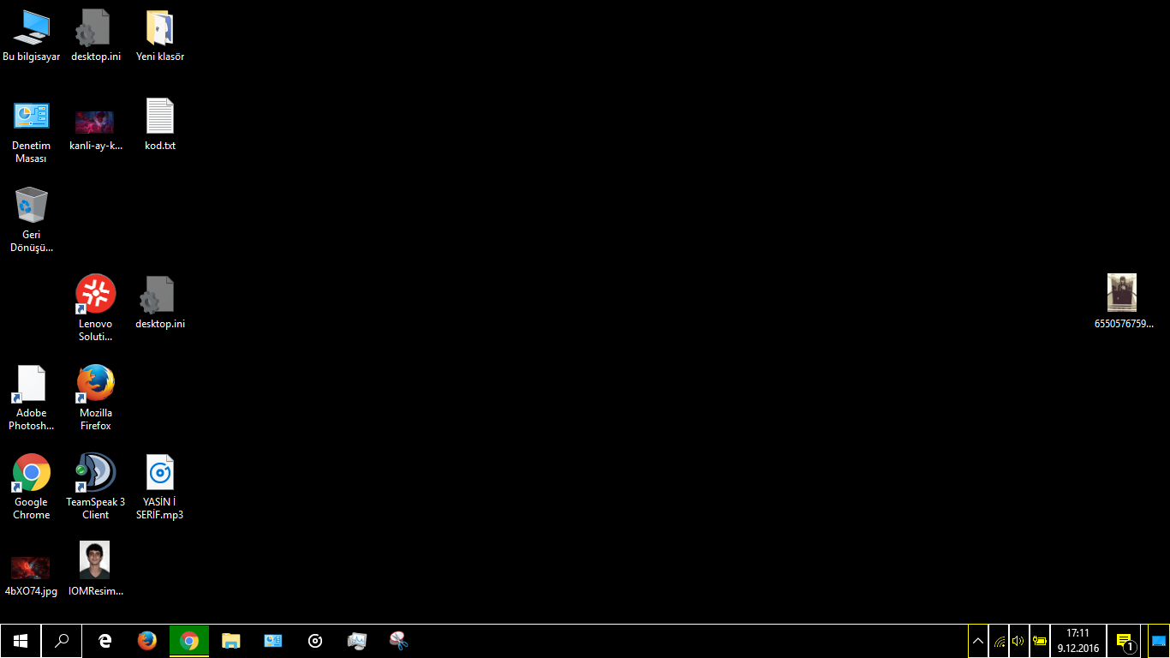
Task: Open the Windows Start menu
Action: point(21,641)
